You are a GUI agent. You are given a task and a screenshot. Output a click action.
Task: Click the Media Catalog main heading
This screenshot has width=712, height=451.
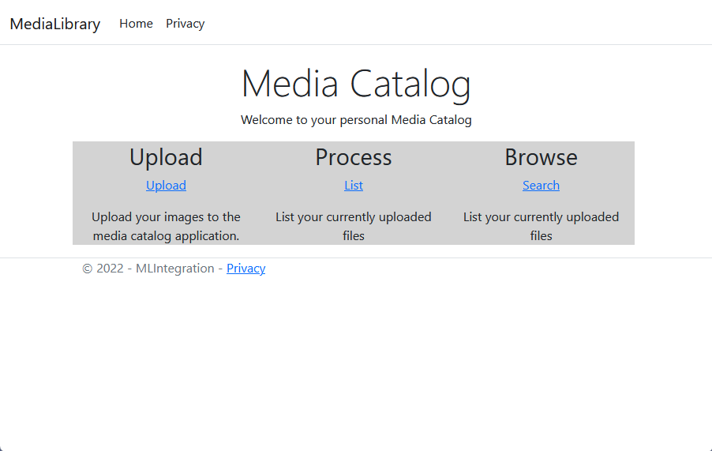tap(356, 84)
